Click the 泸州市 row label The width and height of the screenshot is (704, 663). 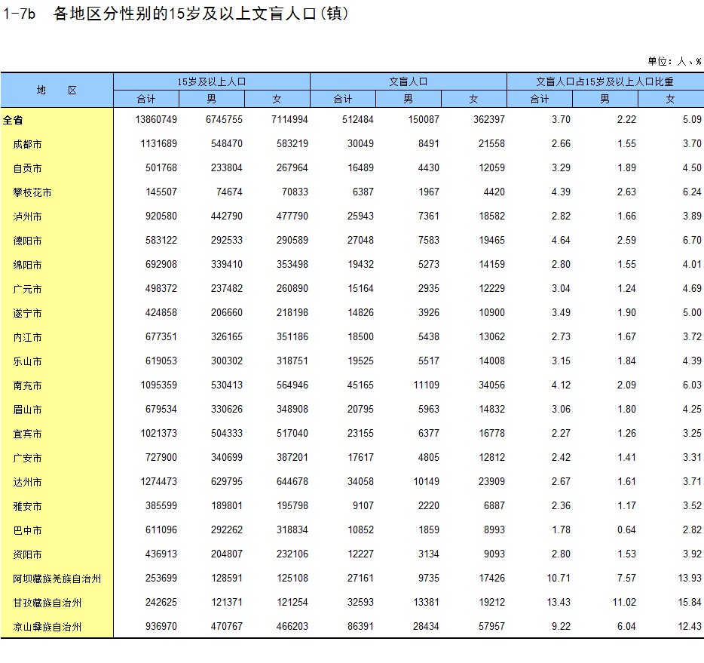27,216
